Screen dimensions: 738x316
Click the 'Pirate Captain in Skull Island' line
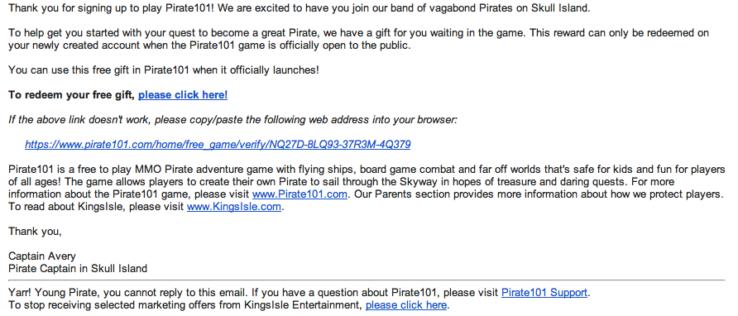78,269
